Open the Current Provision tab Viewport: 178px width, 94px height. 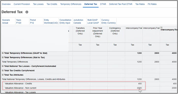[x=22, y=4]
